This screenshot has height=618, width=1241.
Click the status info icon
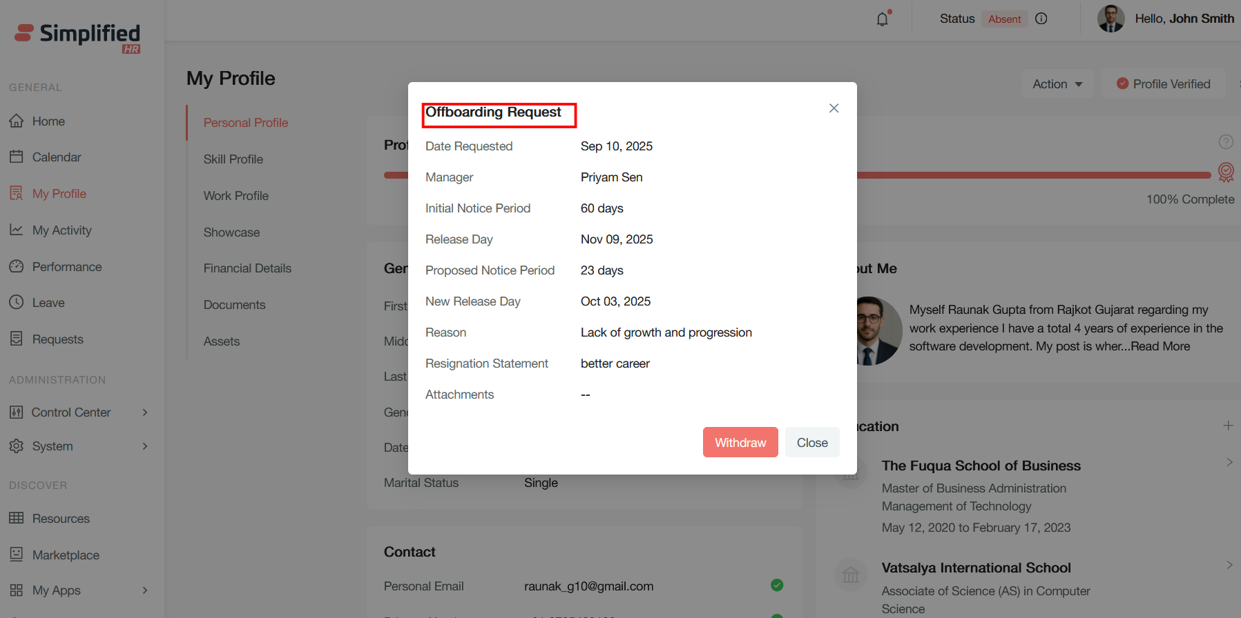point(1041,19)
